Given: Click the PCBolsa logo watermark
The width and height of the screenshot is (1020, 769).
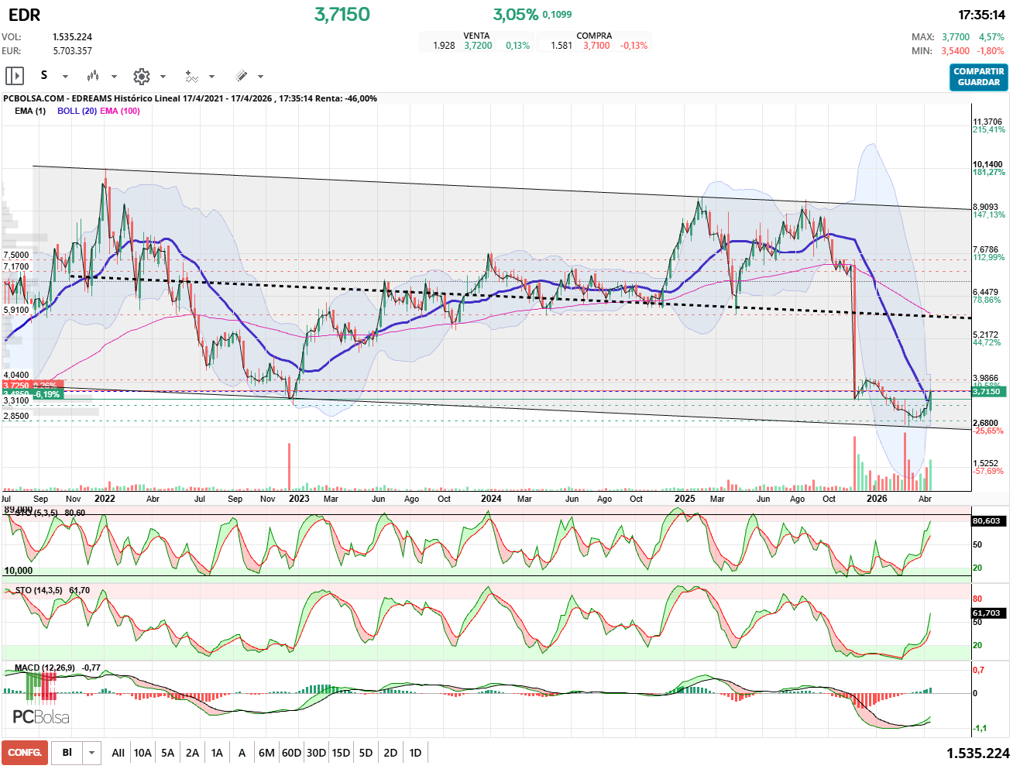Looking at the screenshot, I should pos(41,717).
